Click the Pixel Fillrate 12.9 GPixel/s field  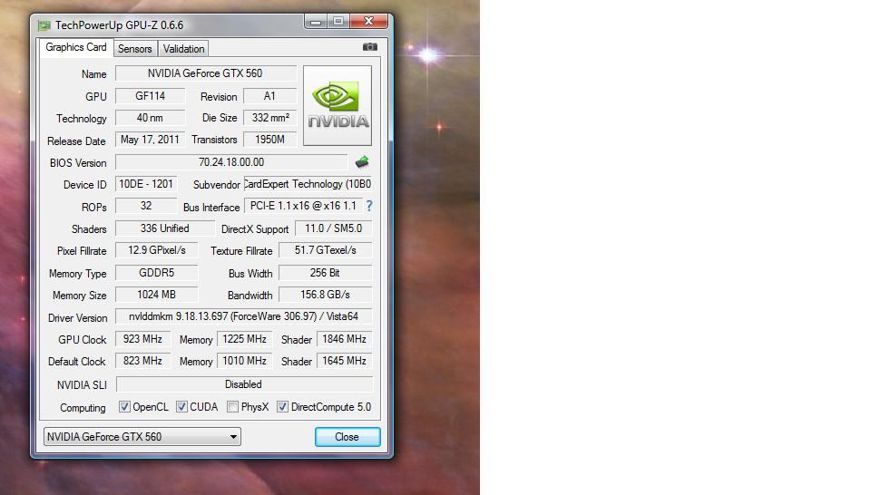point(157,250)
